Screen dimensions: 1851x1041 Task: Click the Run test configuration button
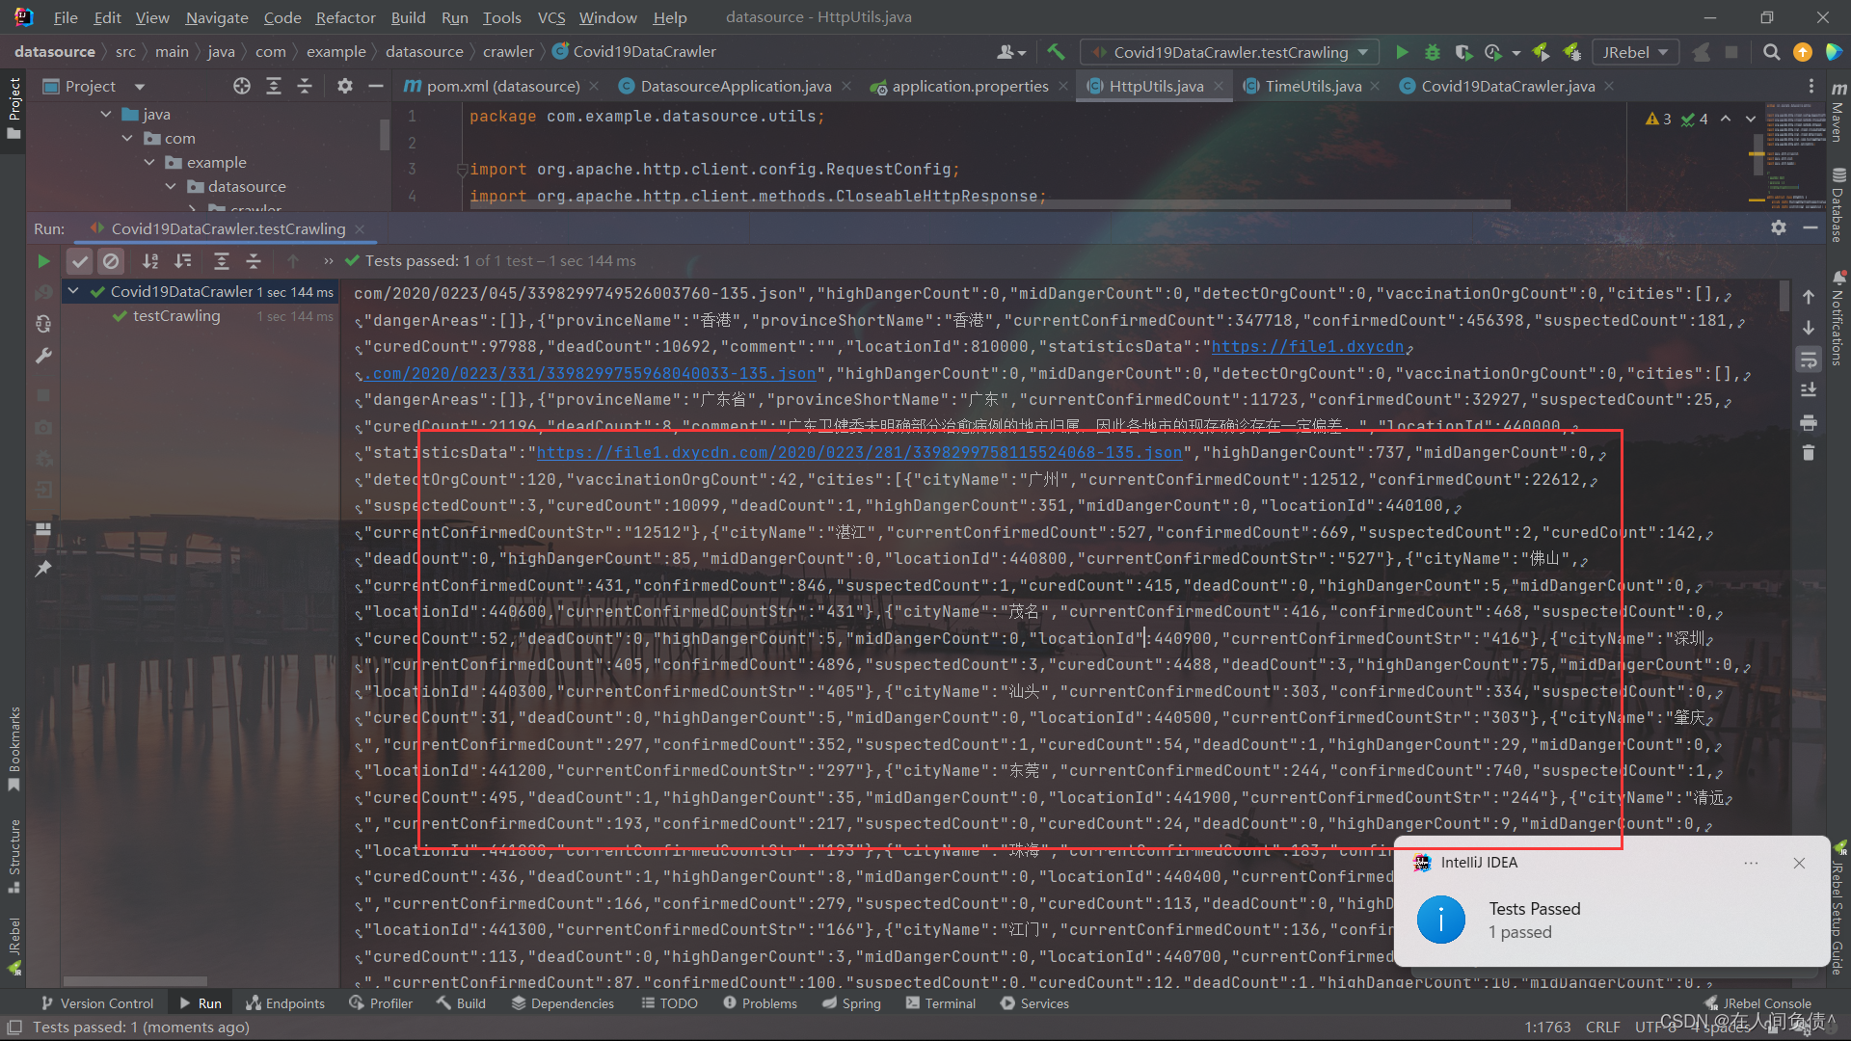pos(1399,52)
